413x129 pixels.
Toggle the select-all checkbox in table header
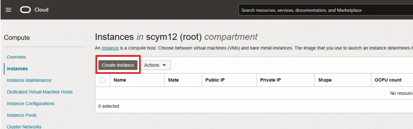103,80
